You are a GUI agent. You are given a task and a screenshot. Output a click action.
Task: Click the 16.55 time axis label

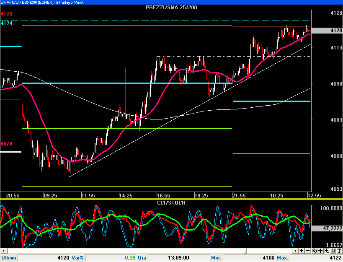[163, 195]
